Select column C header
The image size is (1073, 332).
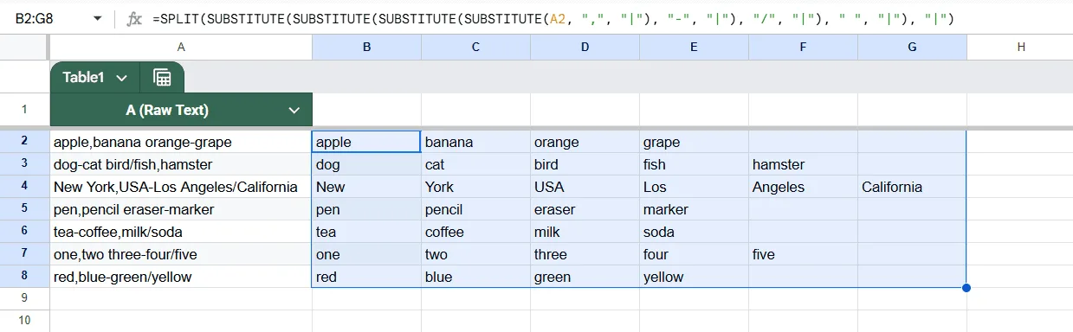point(475,48)
